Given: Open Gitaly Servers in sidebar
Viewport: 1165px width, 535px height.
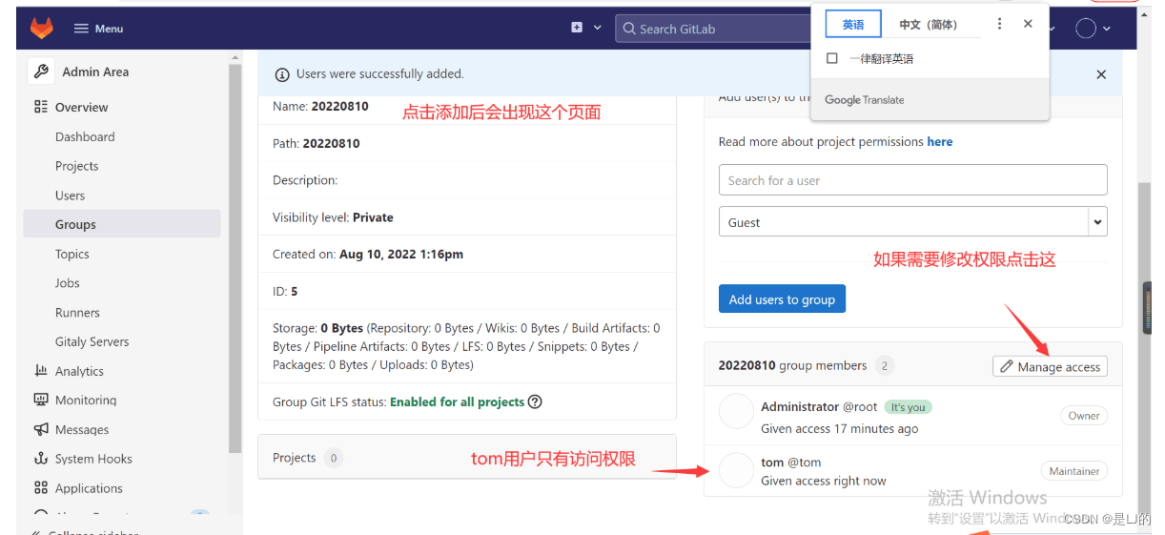Looking at the screenshot, I should pyautogui.click(x=92, y=341).
